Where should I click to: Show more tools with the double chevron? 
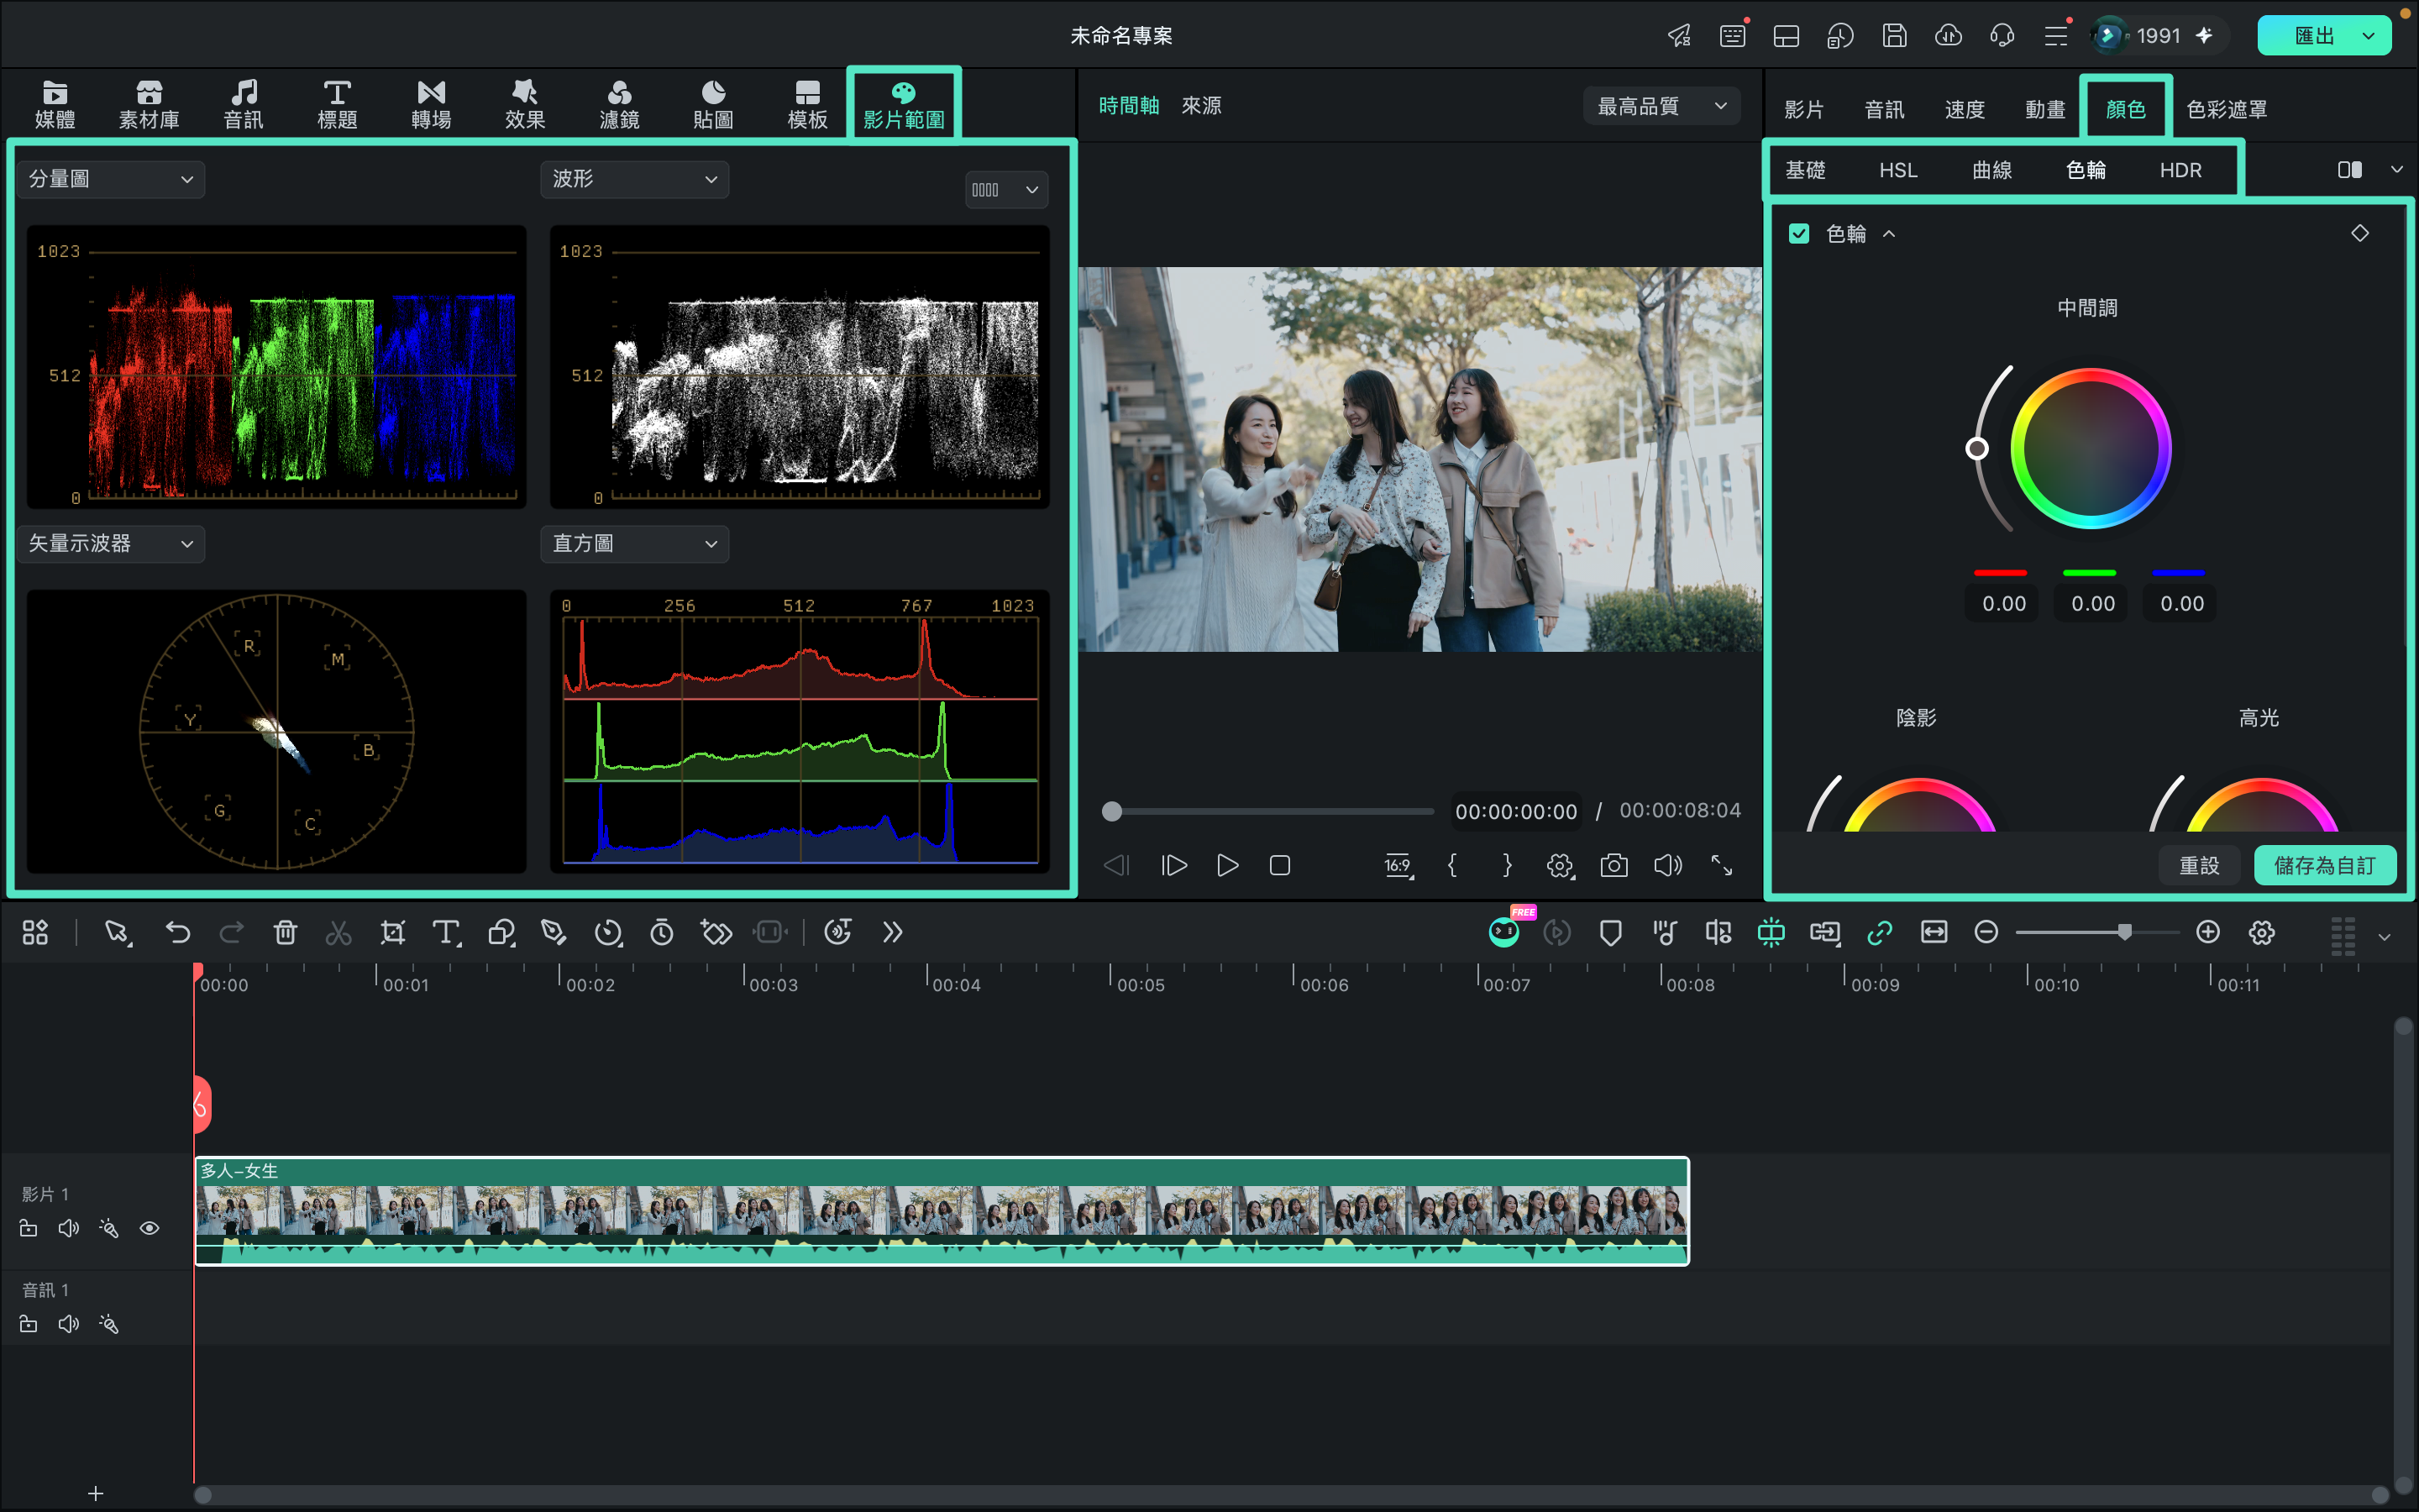tap(893, 933)
